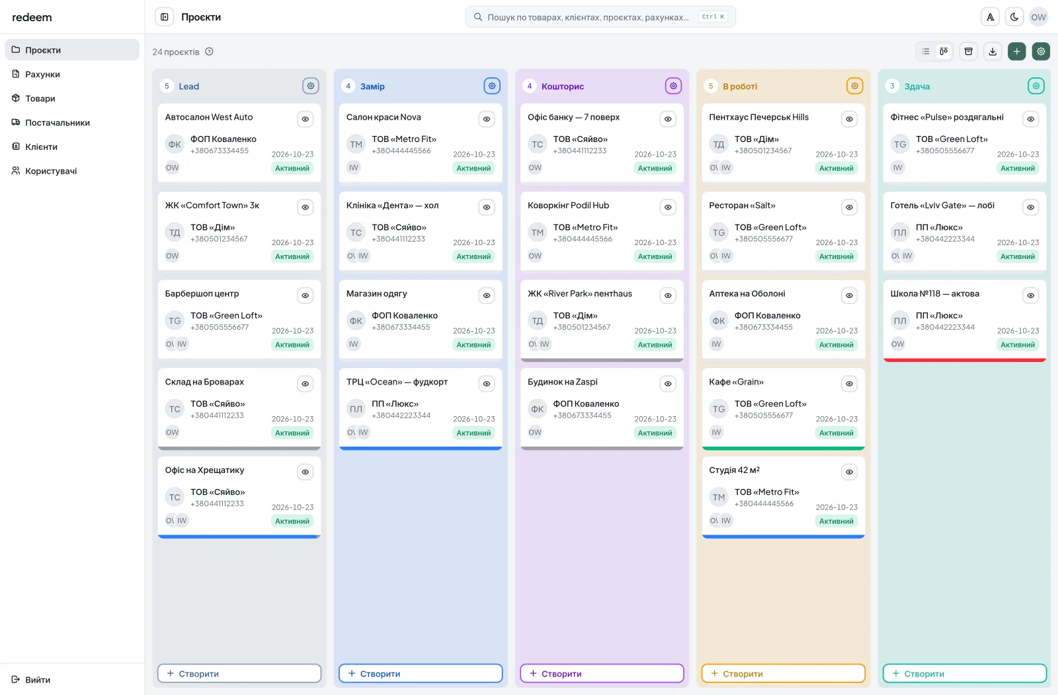The width and height of the screenshot is (1058, 695).
Task: Open font settings with the A icon
Action: coord(990,17)
